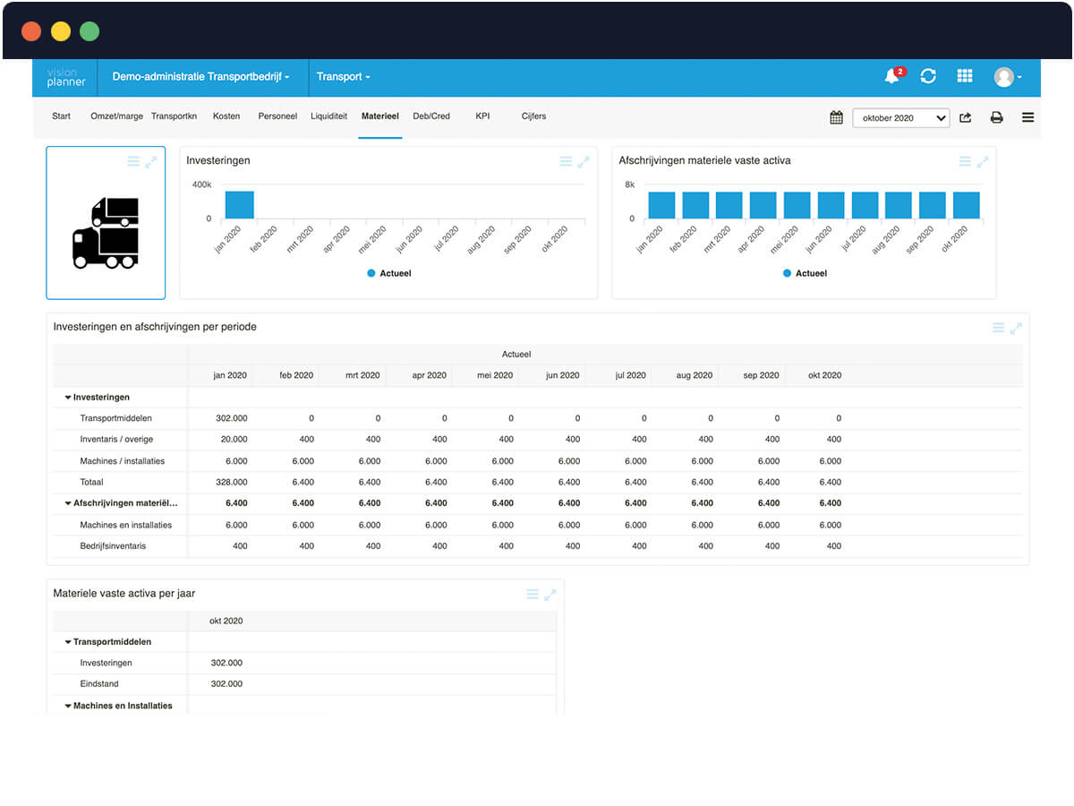Click the Investeringen row under Transportmiddelen

pyautogui.click(x=106, y=664)
